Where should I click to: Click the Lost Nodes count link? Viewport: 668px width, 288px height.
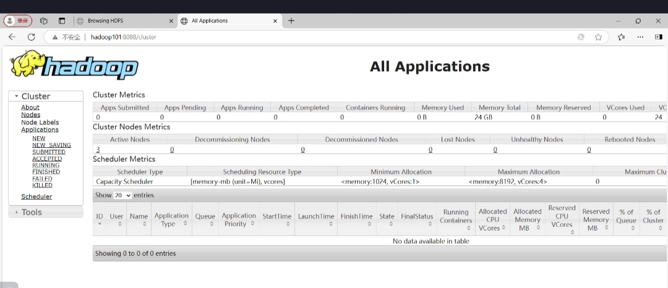(x=430, y=149)
